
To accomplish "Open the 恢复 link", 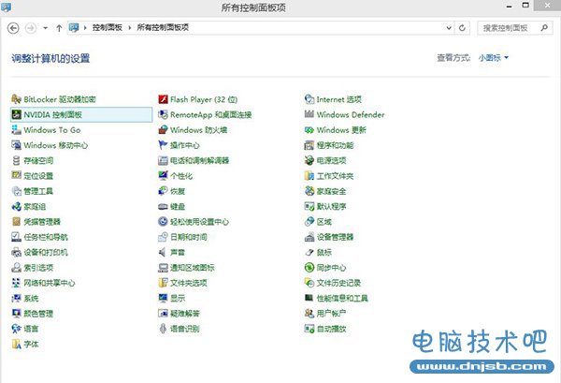I will tap(178, 191).
